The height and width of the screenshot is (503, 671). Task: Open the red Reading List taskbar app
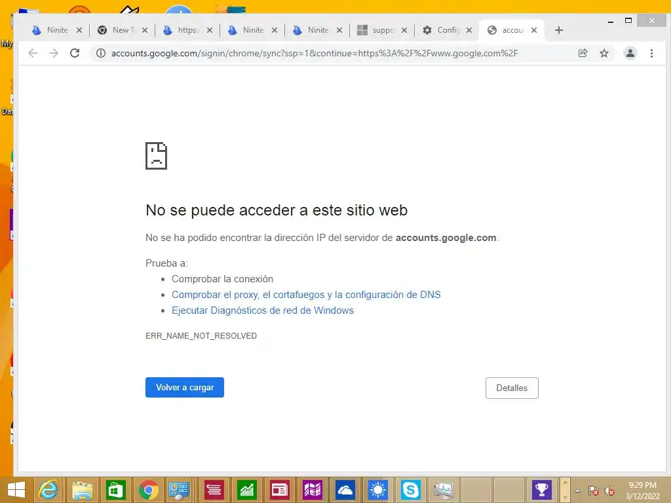[214, 490]
